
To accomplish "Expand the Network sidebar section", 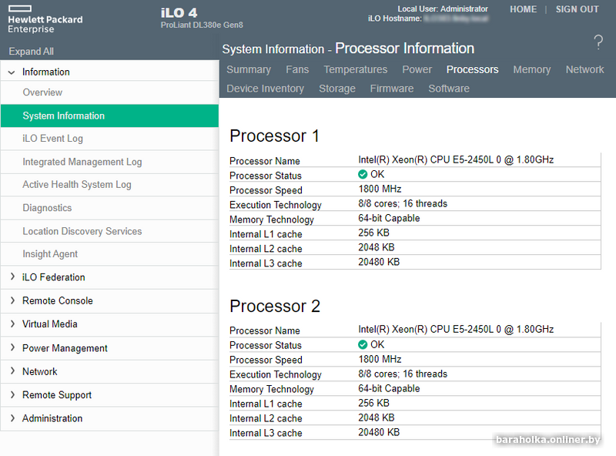I will pos(12,370).
